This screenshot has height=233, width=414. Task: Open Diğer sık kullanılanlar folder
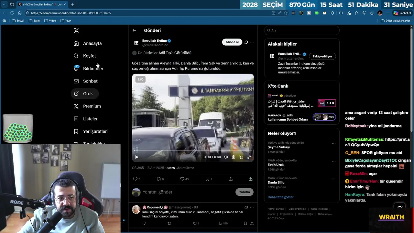pyautogui.click(x=395, y=21)
